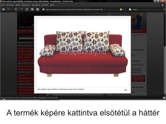This screenshot has height=124, width=166.
Task: Click the Firefox icon in title bar
Action: 1,1
